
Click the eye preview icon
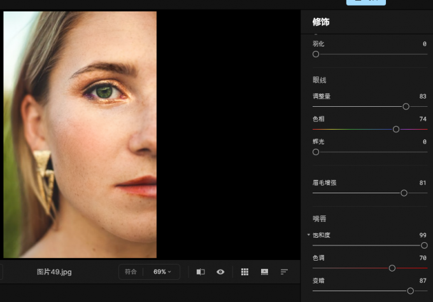(220, 271)
